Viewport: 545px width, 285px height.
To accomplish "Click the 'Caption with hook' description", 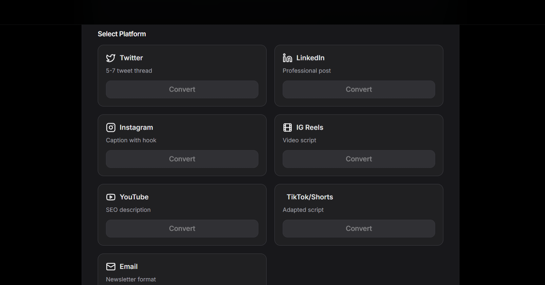I will pos(131,140).
